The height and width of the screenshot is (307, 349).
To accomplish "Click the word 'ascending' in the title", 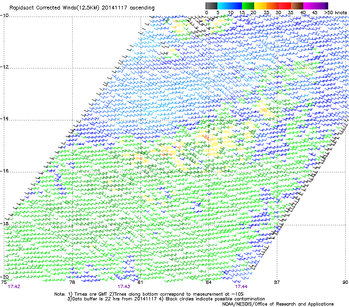I will click(142, 8).
